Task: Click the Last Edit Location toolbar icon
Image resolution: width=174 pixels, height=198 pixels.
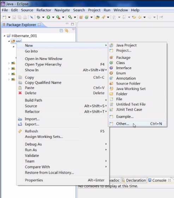Action: [x=134, y=17]
